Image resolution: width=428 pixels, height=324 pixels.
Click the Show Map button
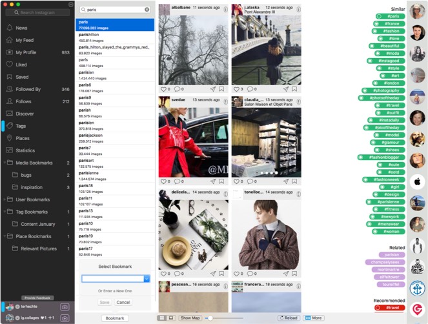point(190,318)
